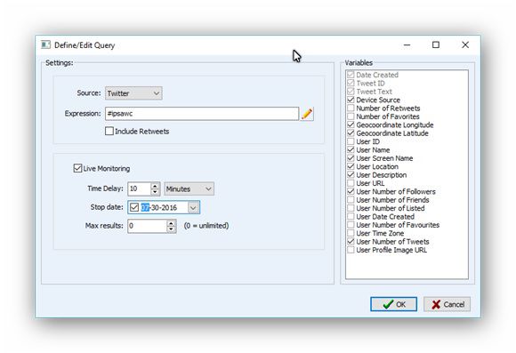Screen dimensions: 516x353
Task: Check the User ID variable
Action: (x=351, y=141)
